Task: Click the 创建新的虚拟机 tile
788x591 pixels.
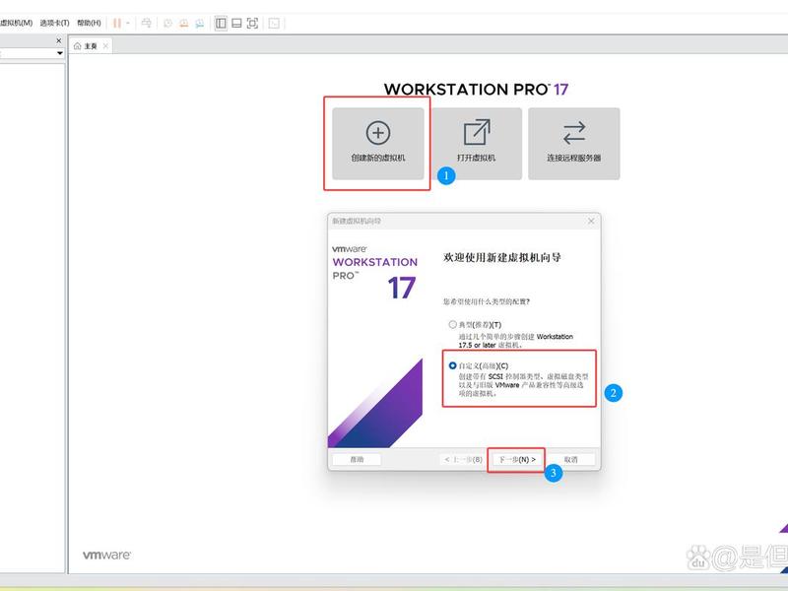Action: [x=378, y=144]
